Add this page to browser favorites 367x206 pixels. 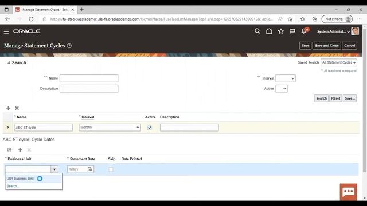(290, 19)
